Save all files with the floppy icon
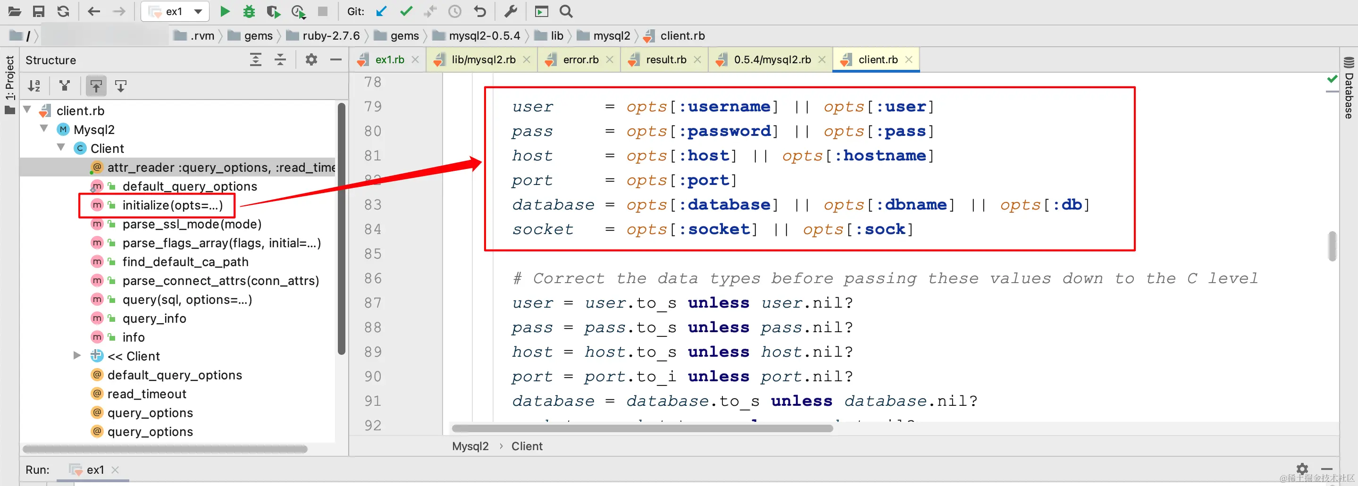This screenshot has width=1358, height=486. [x=39, y=11]
